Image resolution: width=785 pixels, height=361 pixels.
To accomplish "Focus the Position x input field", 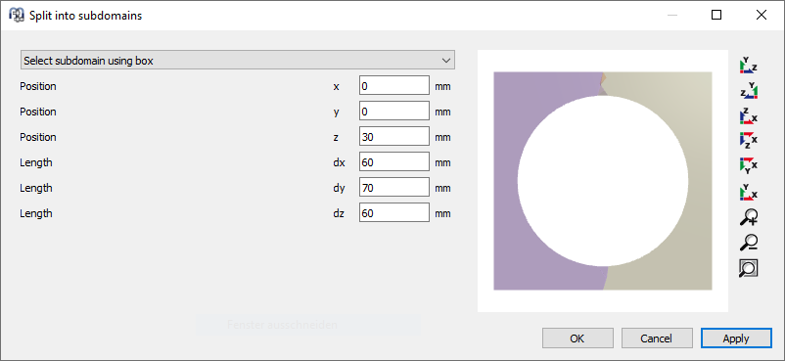I will coord(394,86).
